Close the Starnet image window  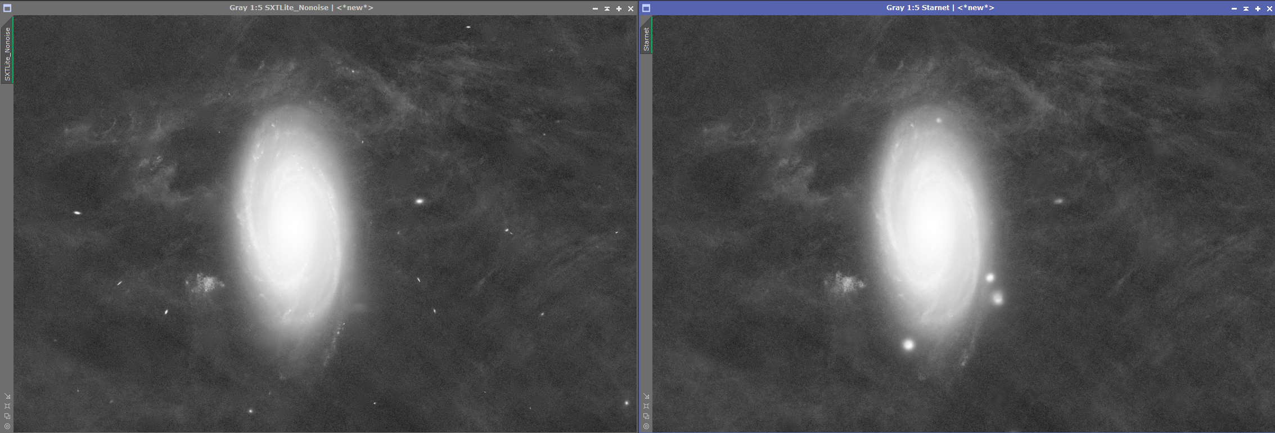pyautogui.click(x=1269, y=8)
